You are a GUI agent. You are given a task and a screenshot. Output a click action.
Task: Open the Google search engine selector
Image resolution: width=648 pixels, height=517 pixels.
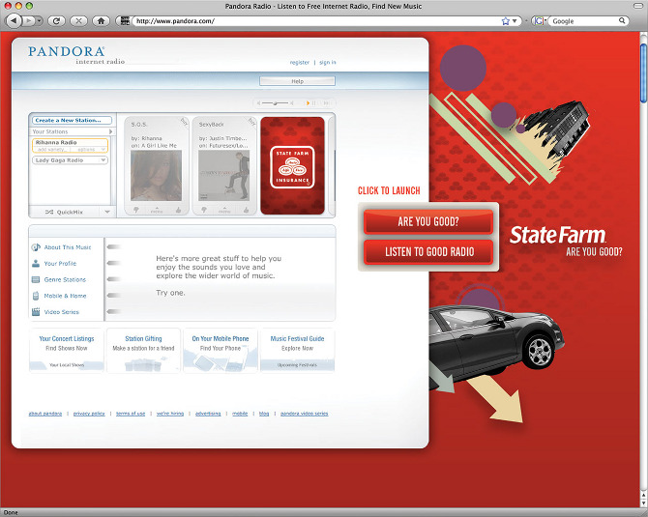(x=539, y=21)
